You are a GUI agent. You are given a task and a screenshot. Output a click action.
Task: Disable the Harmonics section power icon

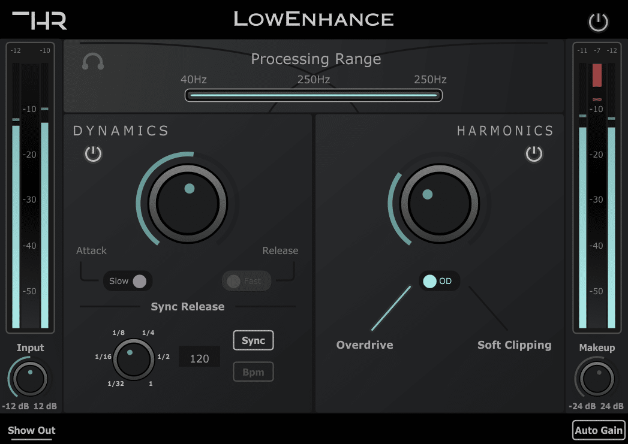pyautogui.click(x=534, y=155)
